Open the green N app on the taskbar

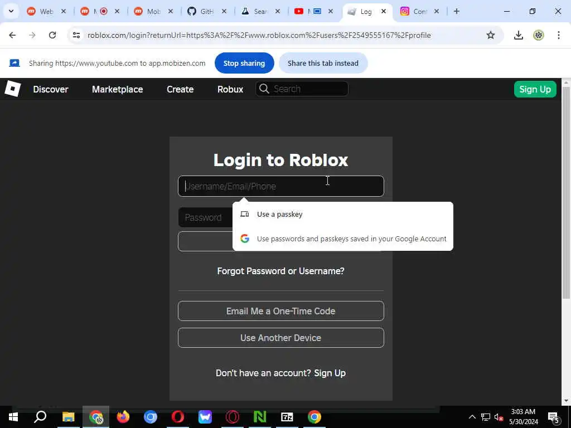(260, 417)
